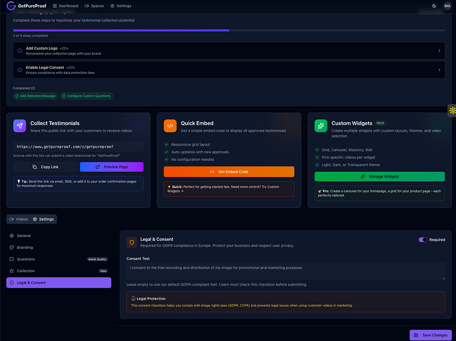This screenshot has width=456, height=341.
Task: Click the Save Changes button
Action: tap(430, 335)
